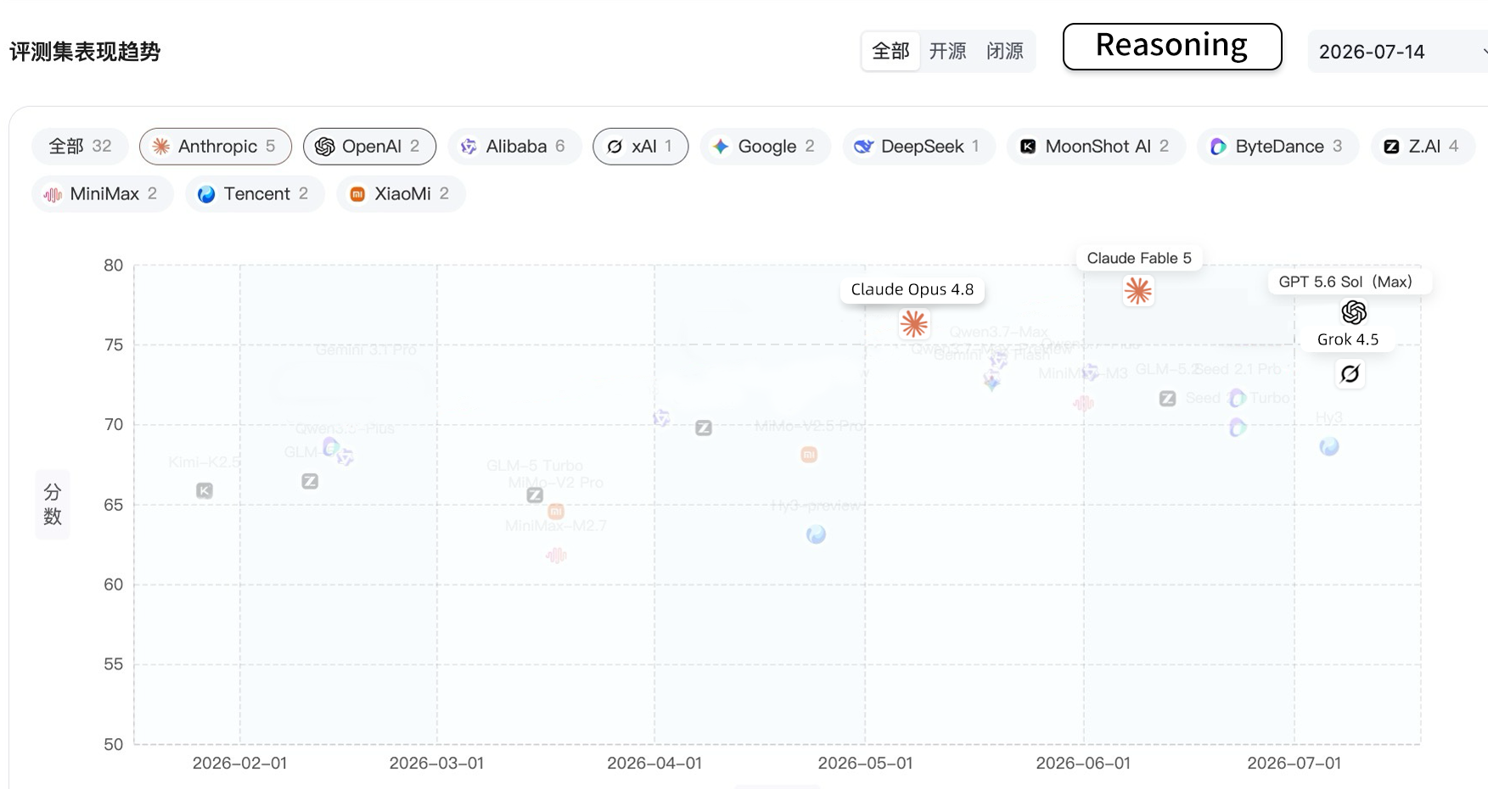This screenshot has width=1488, height=789.
Task: Switch to the 开源 tab
Action: 947,51
